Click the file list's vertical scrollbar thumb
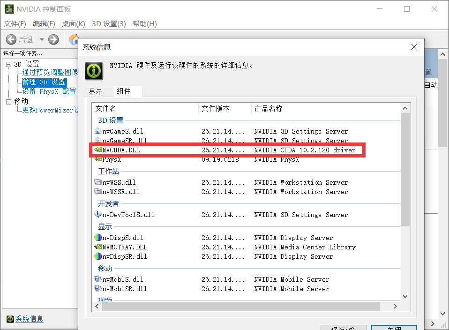 (405, 170)
